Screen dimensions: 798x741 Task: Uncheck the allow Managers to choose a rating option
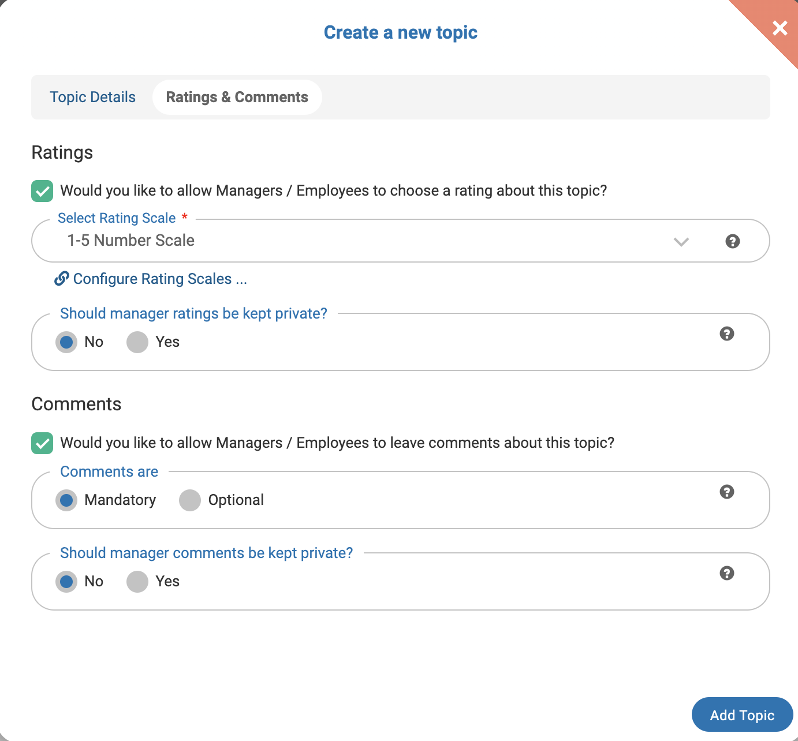click(x=42, y=191)
